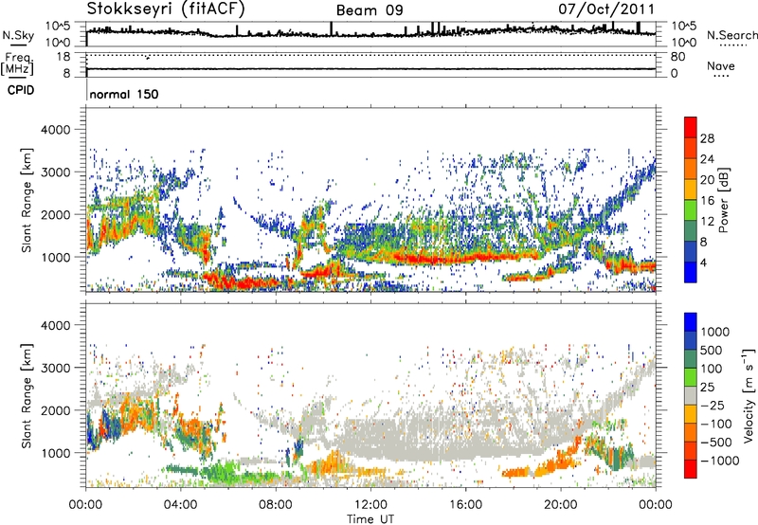Image resolution: width=758 pixels, height=525 pixels.
Task: Click the '20:00' time tick label
Action: click(560, 505)
